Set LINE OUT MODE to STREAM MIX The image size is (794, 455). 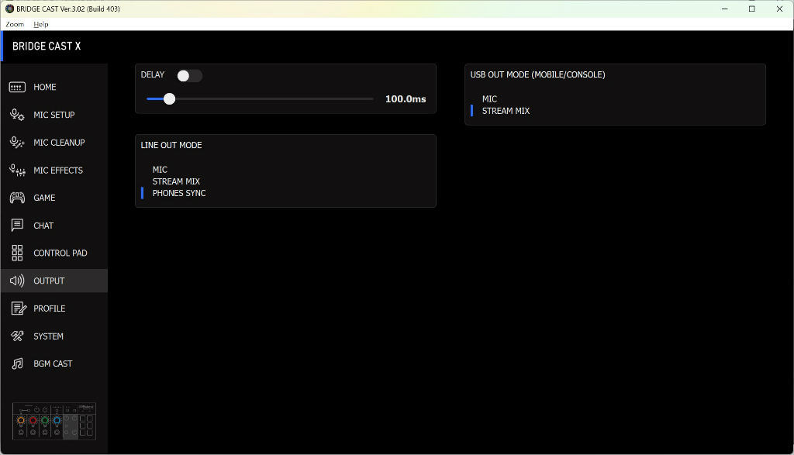(176, 181)
